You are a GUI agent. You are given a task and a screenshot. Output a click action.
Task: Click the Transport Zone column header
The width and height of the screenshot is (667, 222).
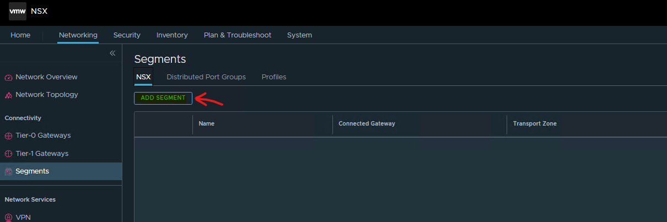(x=535, y=124)
